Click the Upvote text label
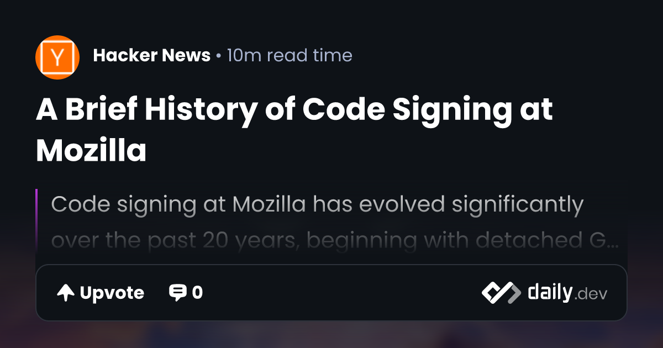The width and height of the screenshot is (663, 348). point(112,293)
